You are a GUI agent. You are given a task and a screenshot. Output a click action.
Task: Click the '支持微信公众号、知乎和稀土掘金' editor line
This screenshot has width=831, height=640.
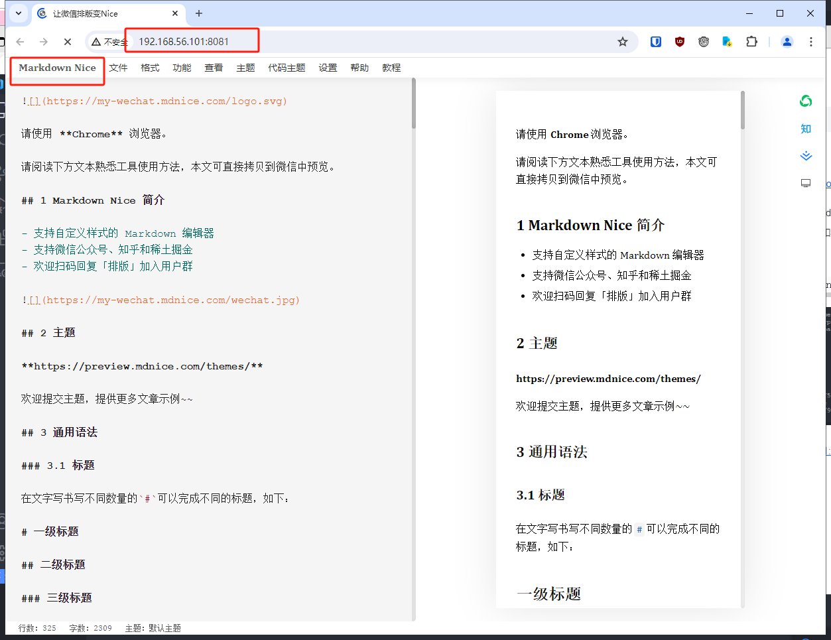(107, 250)
